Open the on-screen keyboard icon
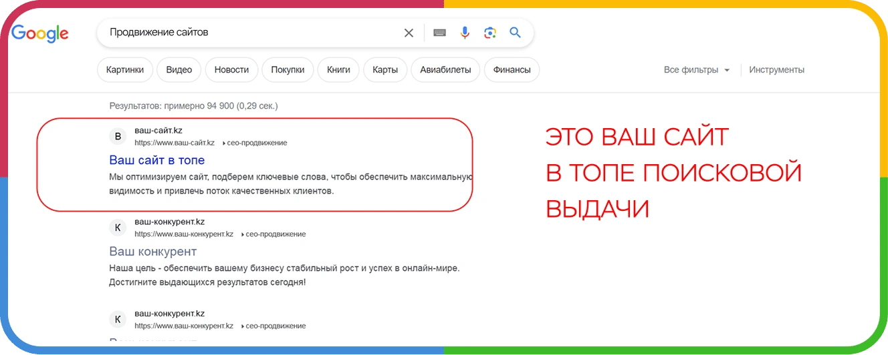888x355 pixels. [439, 33]
